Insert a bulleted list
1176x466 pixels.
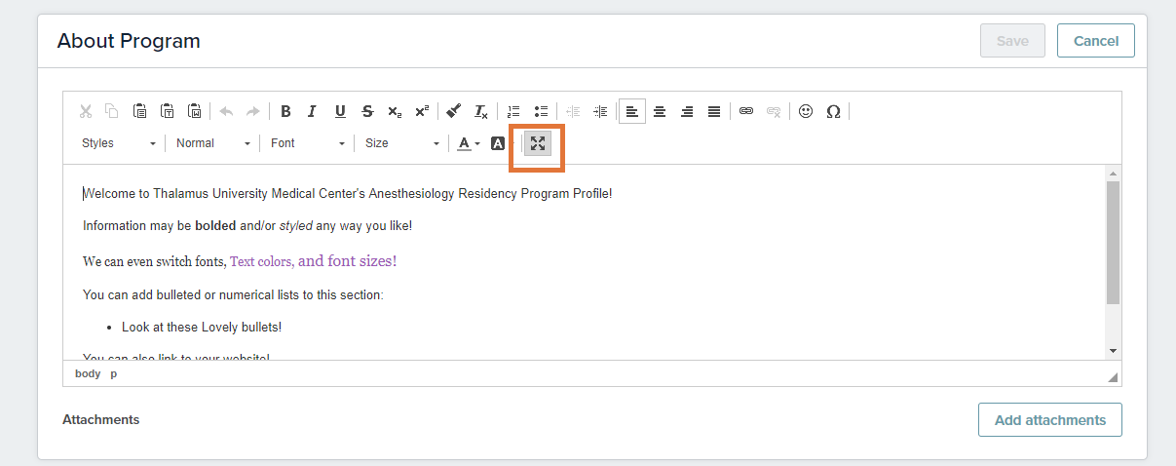541,111
